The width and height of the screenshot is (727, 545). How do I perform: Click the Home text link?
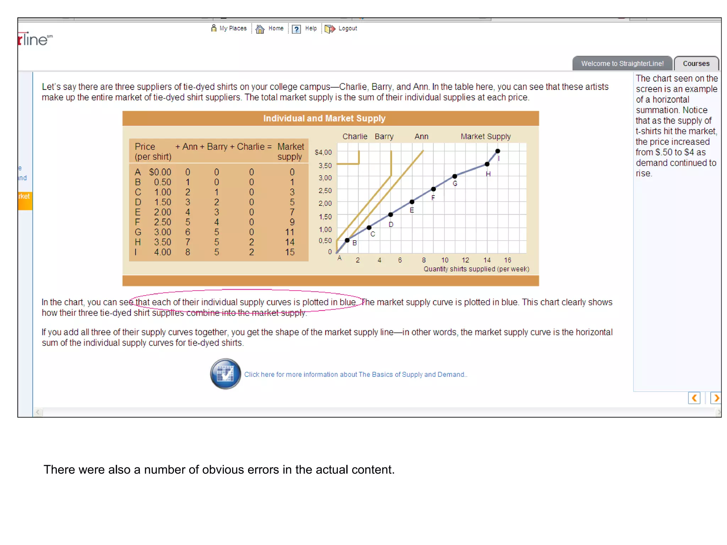point(276,28)
